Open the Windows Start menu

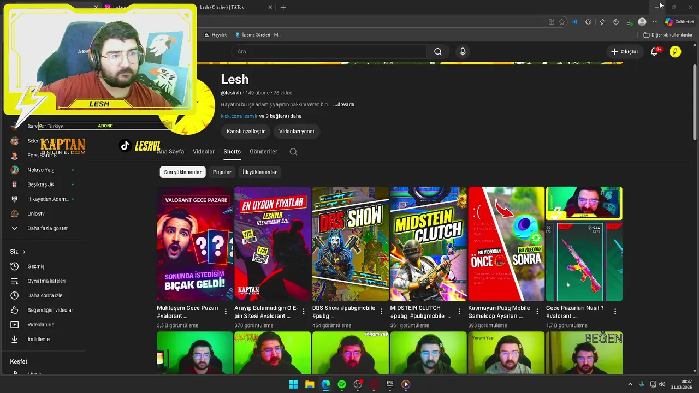(293, 384)
